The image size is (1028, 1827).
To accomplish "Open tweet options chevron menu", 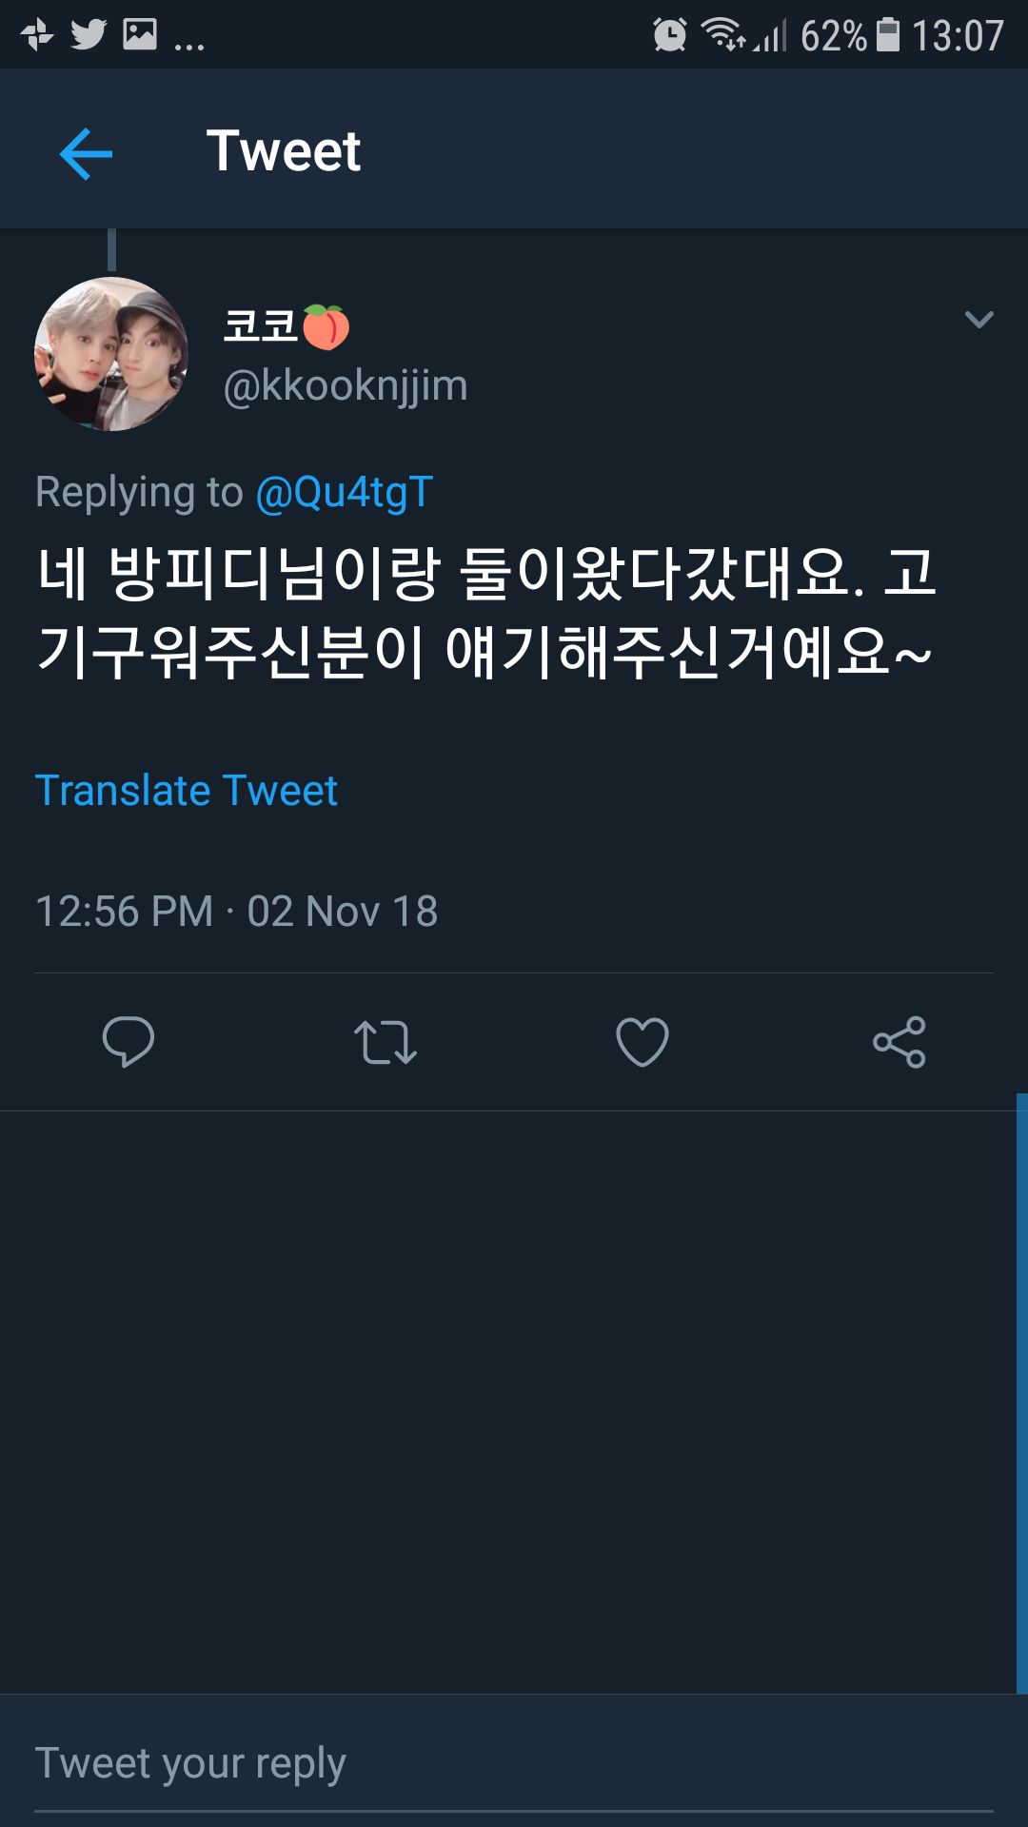I will click(x=979, y=320).
